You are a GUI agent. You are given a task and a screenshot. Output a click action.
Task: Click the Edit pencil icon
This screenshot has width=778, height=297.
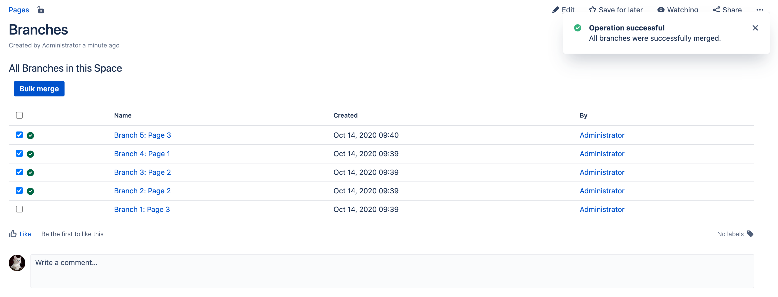555,10
